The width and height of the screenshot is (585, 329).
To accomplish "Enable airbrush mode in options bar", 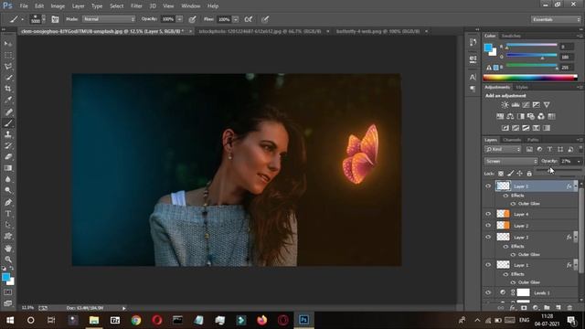I will pyautogui.click(x=248, y=19).
